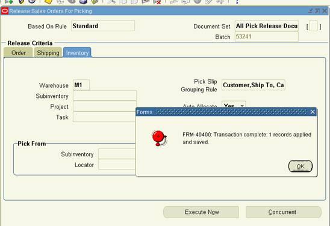This screenshot has width=330, height=226.
Task: Click the Project field
Action: coord(105,106)
